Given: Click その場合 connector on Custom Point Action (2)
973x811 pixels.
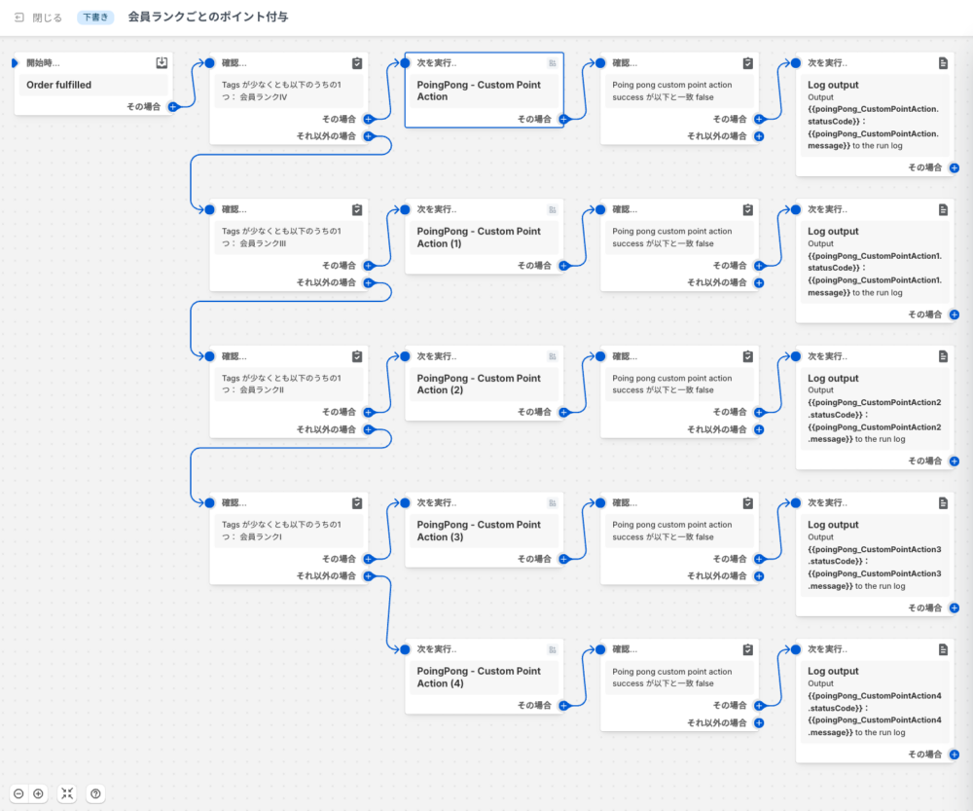Looking at the screenshot, I should 564,413.
